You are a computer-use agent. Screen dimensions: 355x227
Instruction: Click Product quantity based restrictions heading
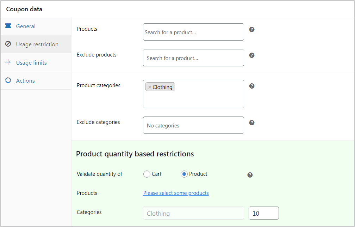[x=135, y=154]
